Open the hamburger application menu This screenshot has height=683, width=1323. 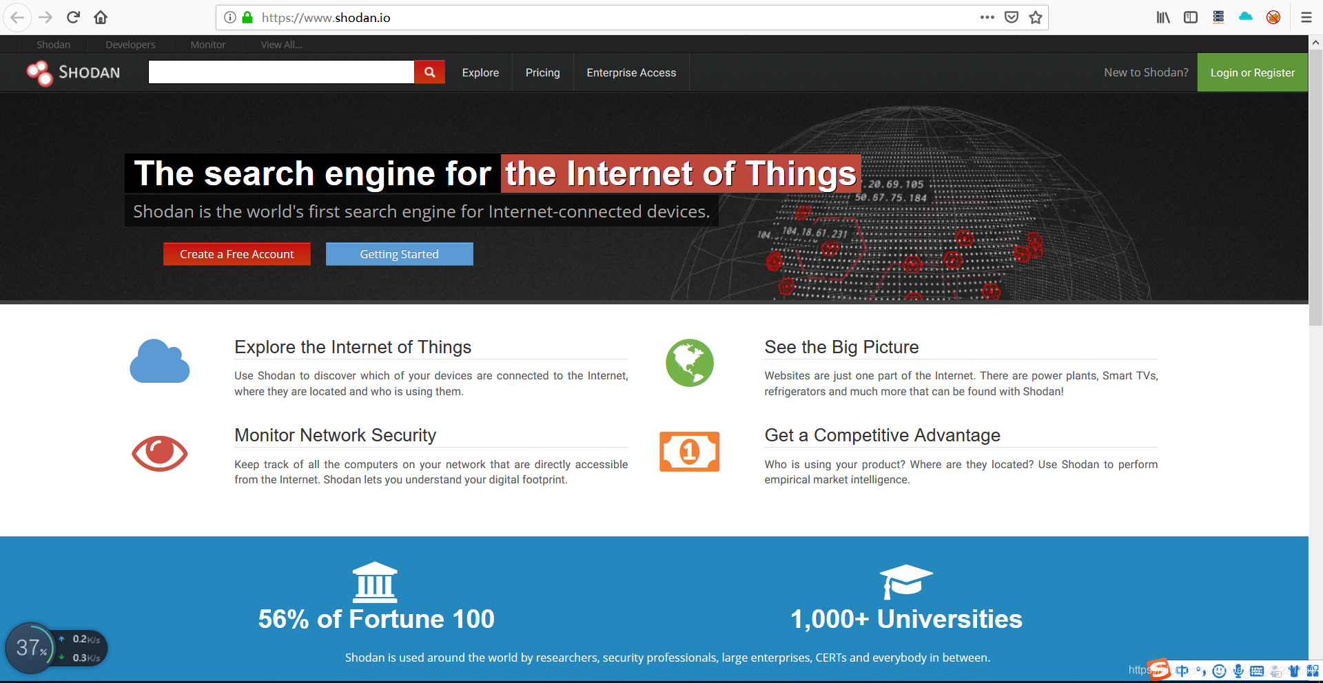[x=1306, y=17]
